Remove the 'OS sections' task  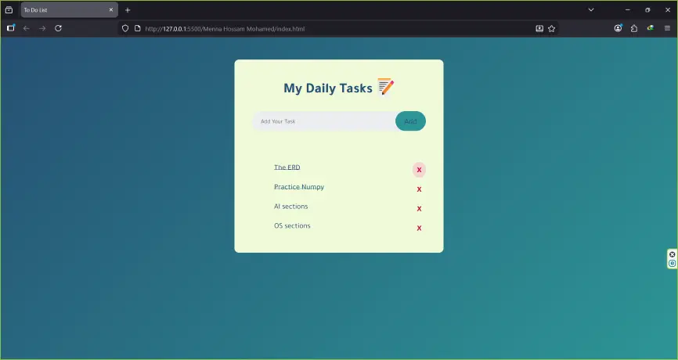pyautogui.click(x=419, y=229)
